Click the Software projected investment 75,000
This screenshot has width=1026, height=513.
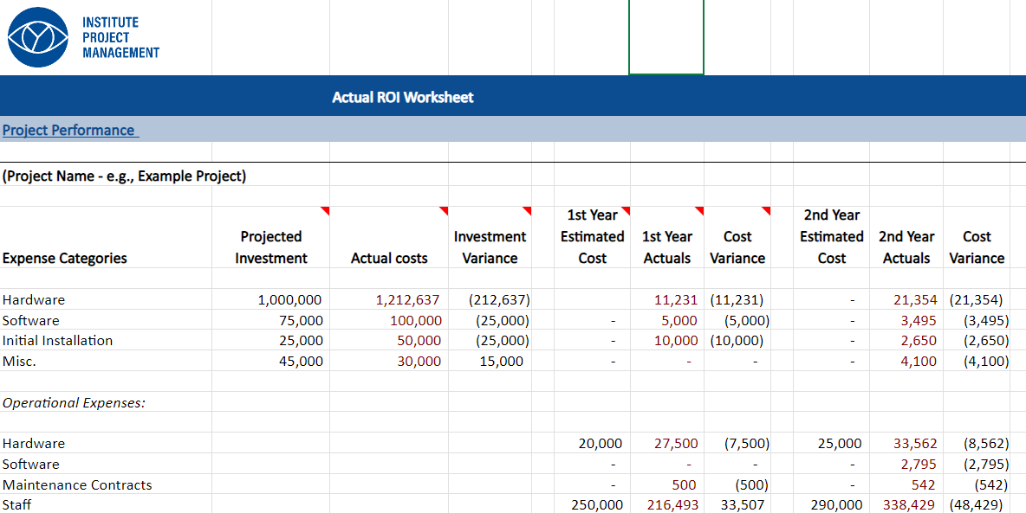(300, 321)
